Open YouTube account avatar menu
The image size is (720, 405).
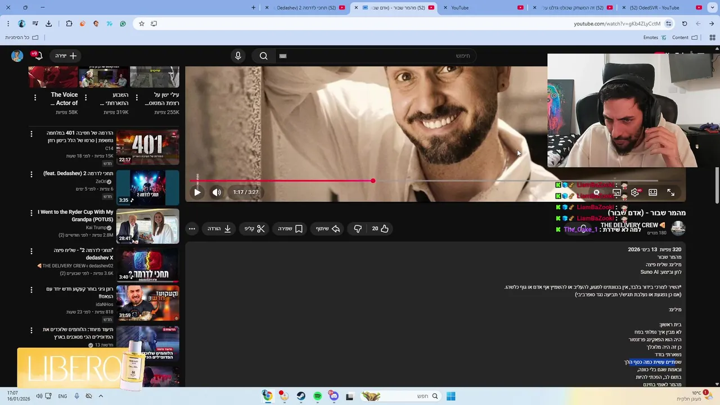[17, 56]
